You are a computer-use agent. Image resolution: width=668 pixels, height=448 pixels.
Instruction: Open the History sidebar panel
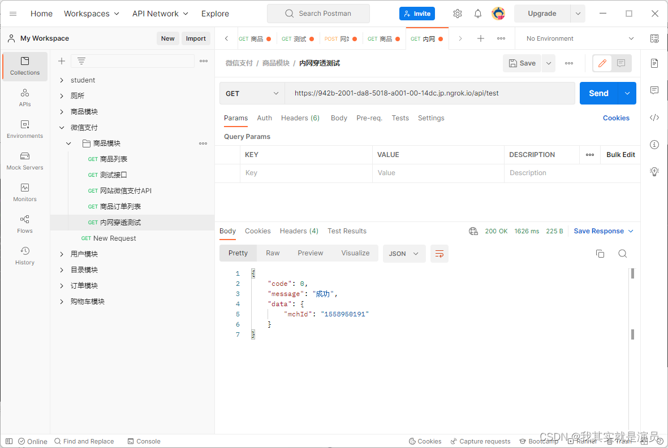coord(25,256)
